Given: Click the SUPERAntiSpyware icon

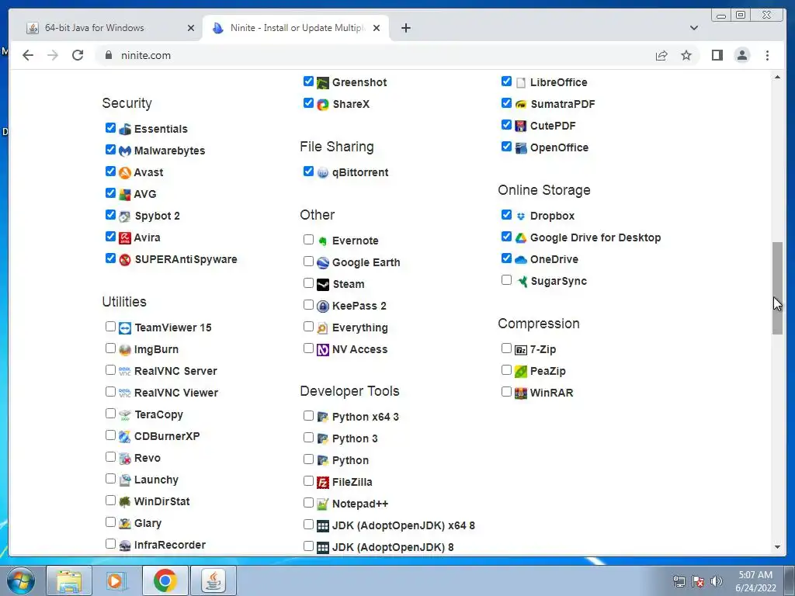Looking at the screenshot, I should 125,259.
